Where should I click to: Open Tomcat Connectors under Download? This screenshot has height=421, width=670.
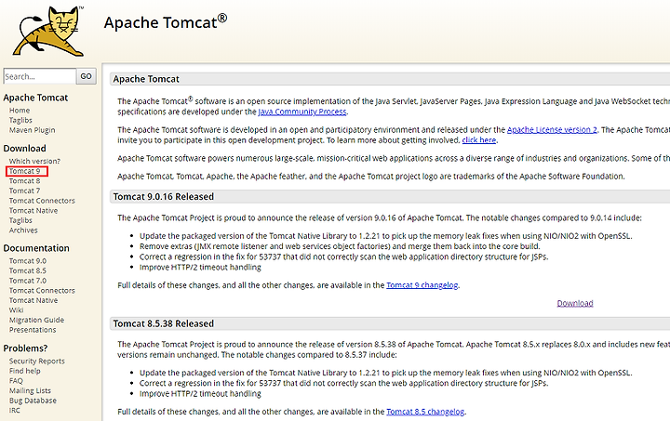tap(42, 201)
